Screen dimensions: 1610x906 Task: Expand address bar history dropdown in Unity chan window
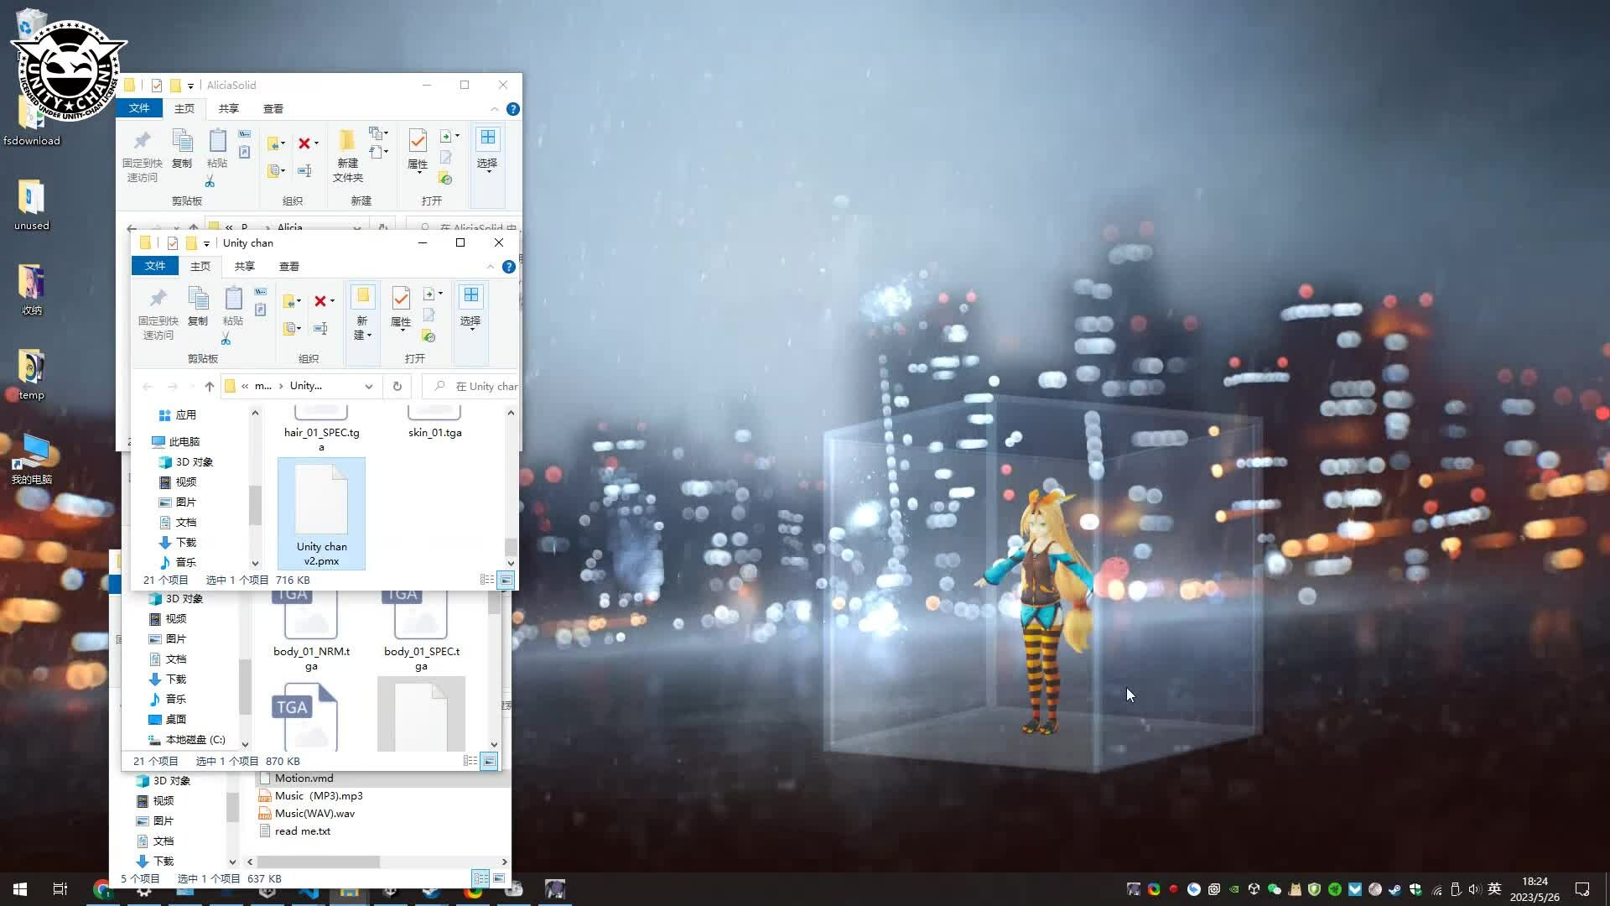coord(369,387)
